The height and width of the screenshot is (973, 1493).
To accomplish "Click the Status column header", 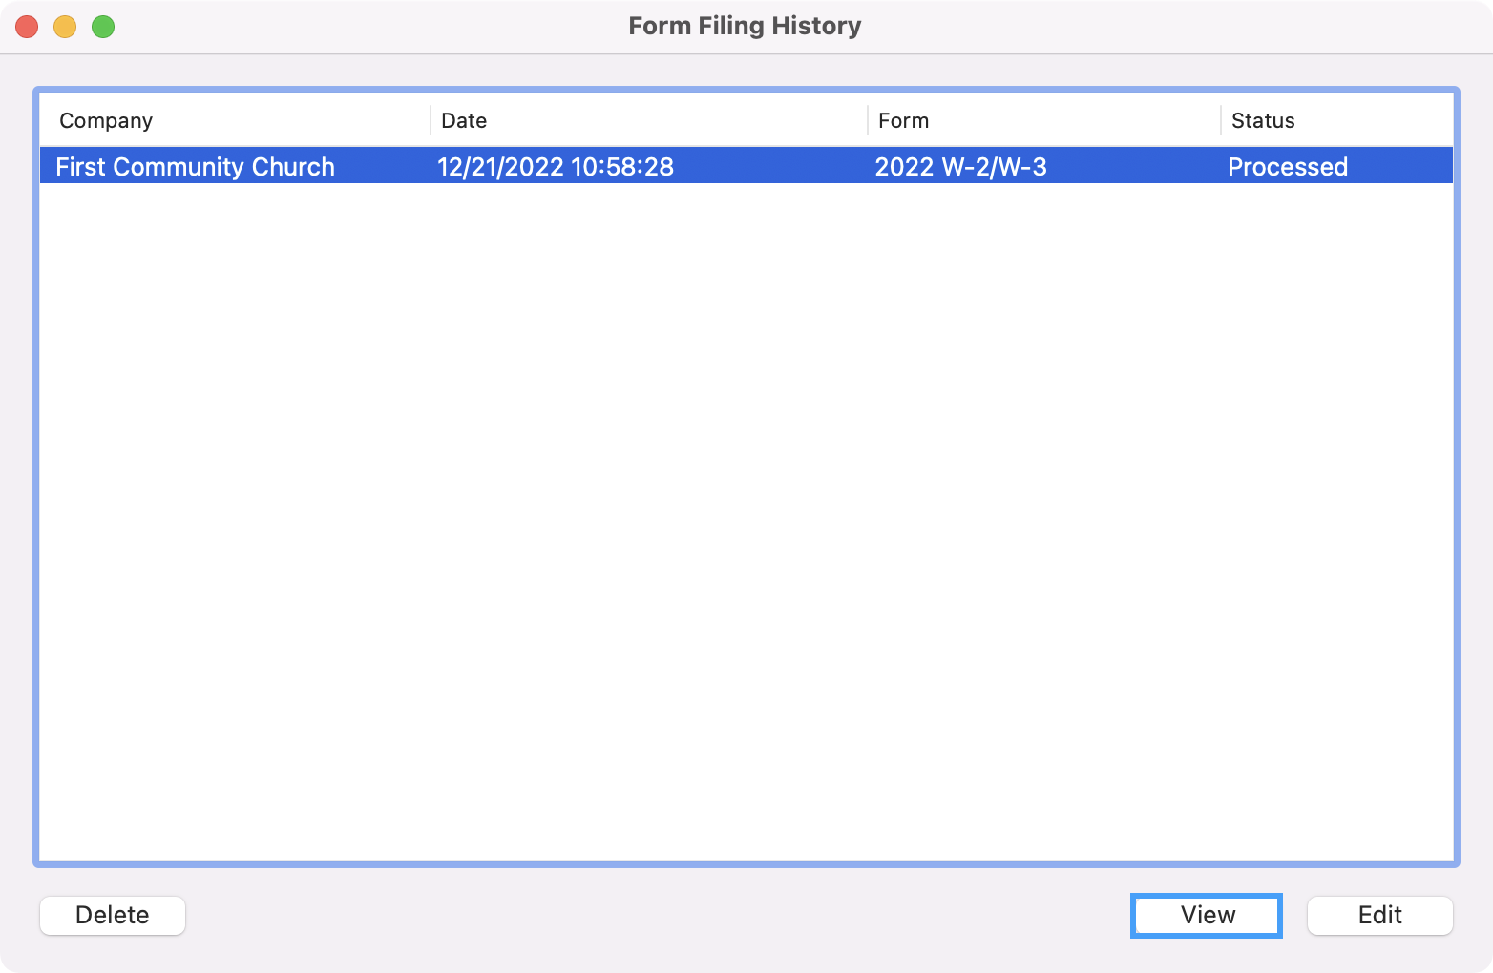I will tap(1262, 120).
